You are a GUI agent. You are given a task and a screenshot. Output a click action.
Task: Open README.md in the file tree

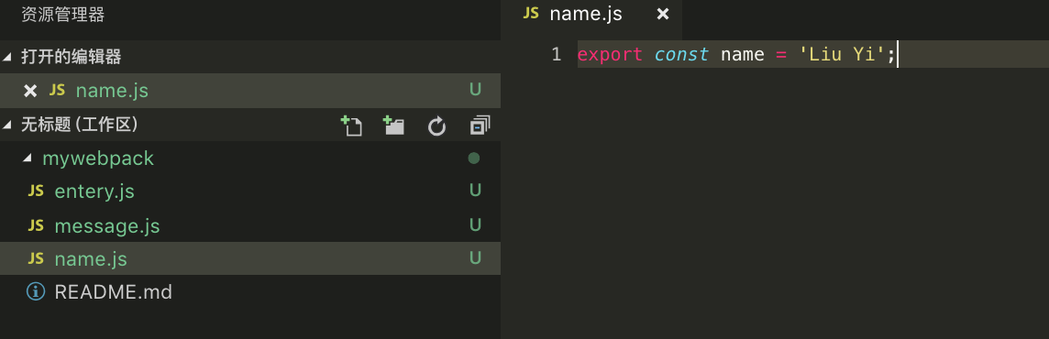tap(250, 292)
